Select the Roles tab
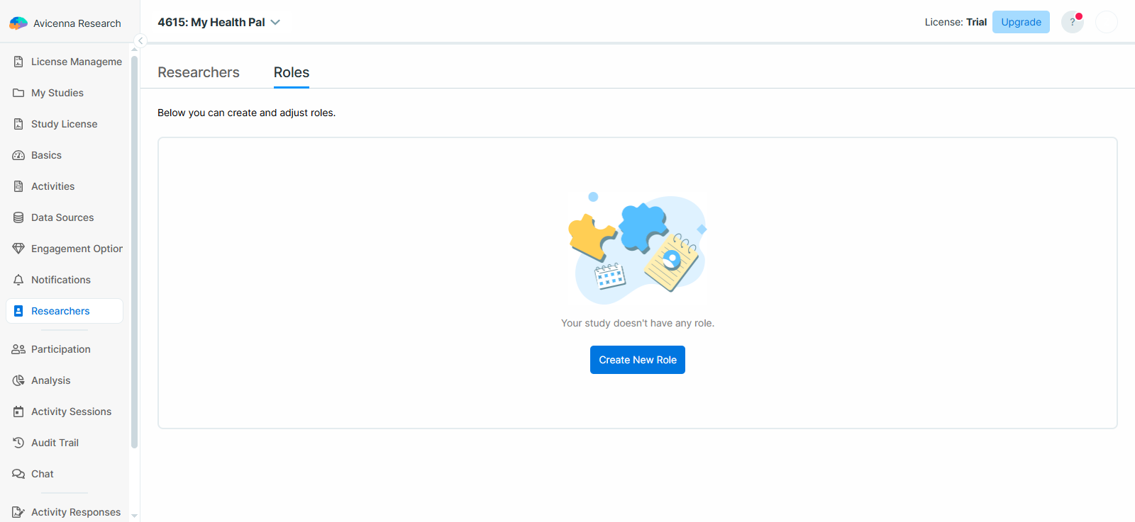Image resolution: width=1135 pixels, height=522 pixels. [292, 72]
